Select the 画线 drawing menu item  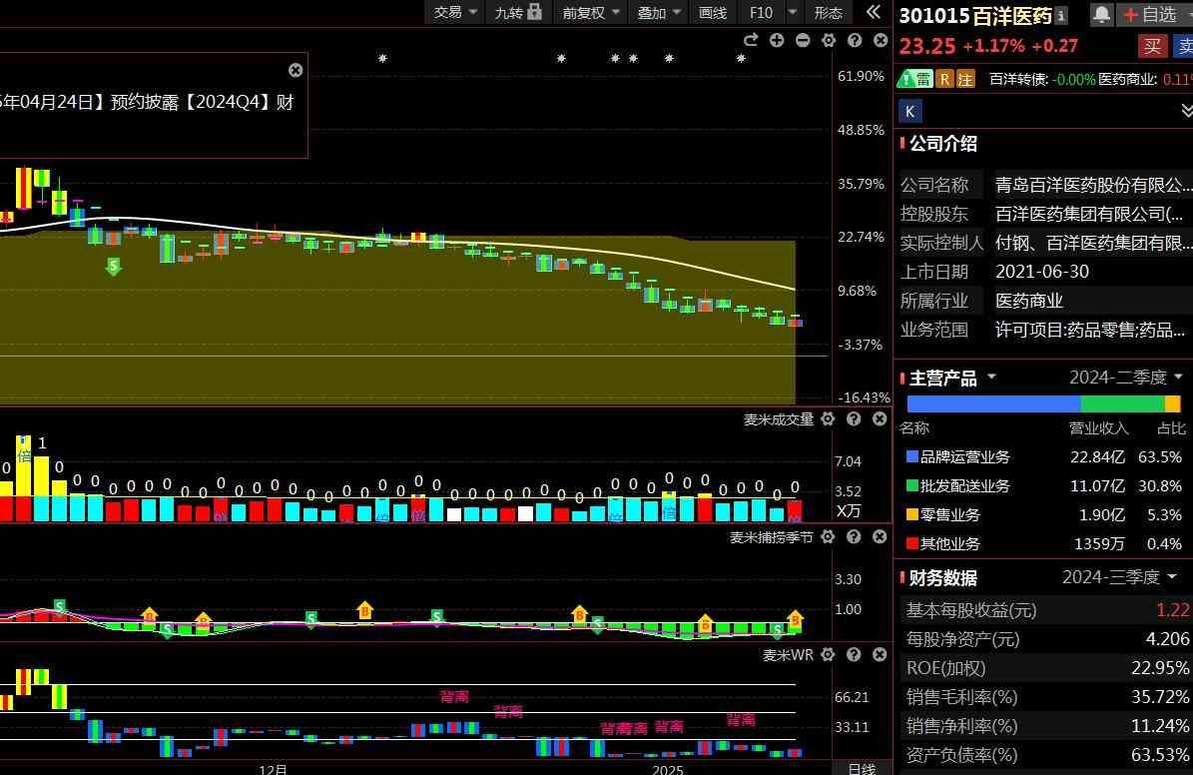pos(713,12)
